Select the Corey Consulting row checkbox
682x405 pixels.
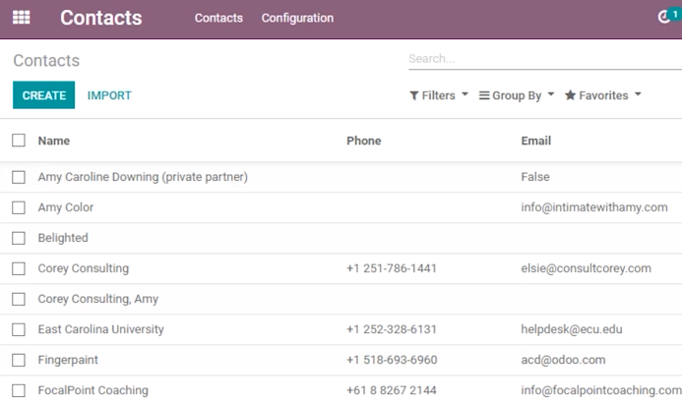pyautogui.click(x=19, y=268)
